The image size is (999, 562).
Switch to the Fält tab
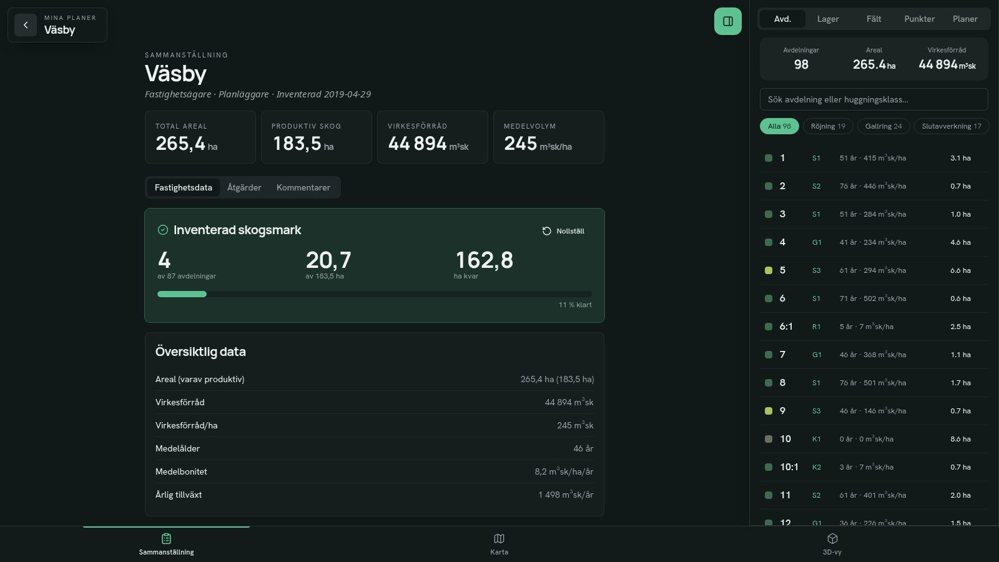[874, 19]
